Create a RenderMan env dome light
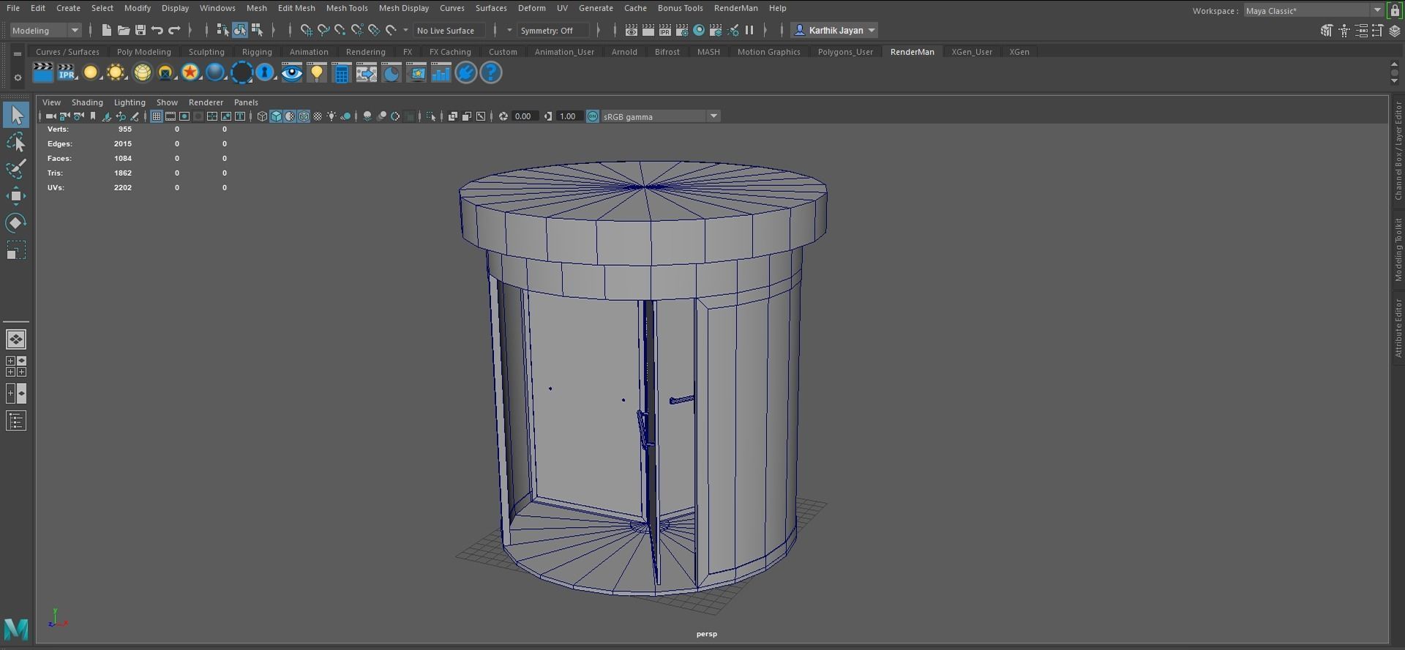Viewport: 1405px width, 650px height. coord(142,72)
